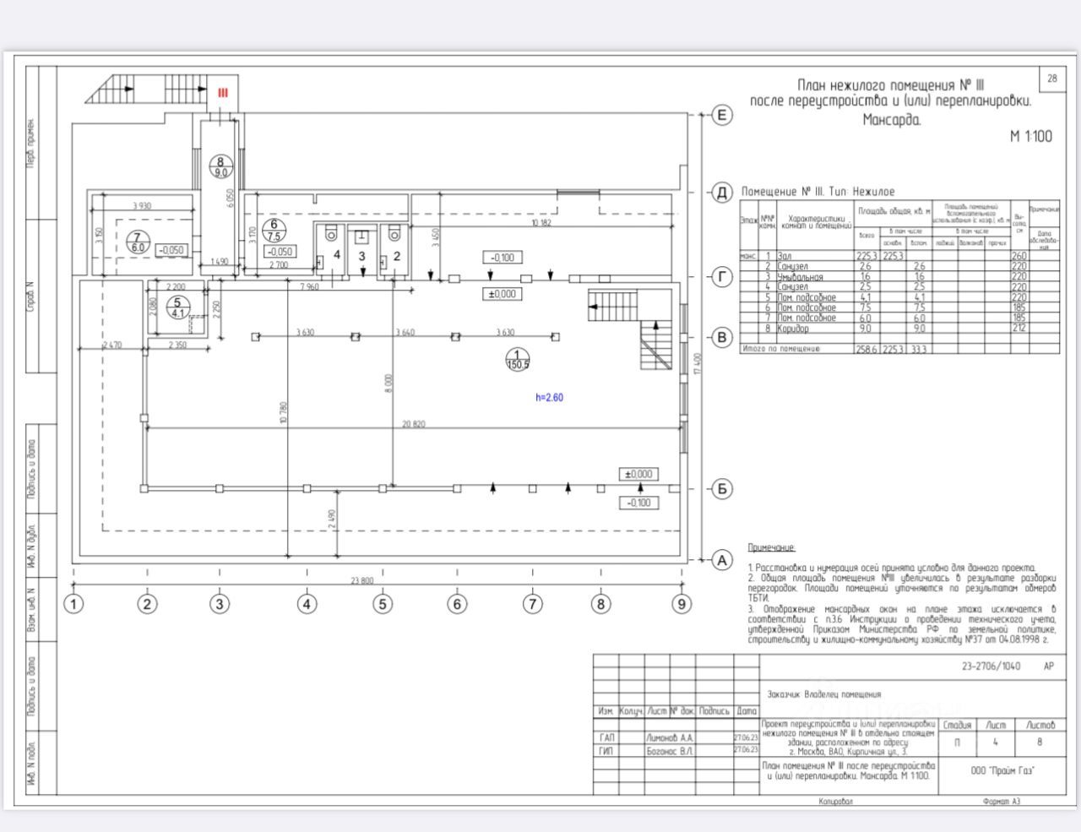Click axis bubble A on right side
This screenshot has height=832, width=1081.
(721, 559)
